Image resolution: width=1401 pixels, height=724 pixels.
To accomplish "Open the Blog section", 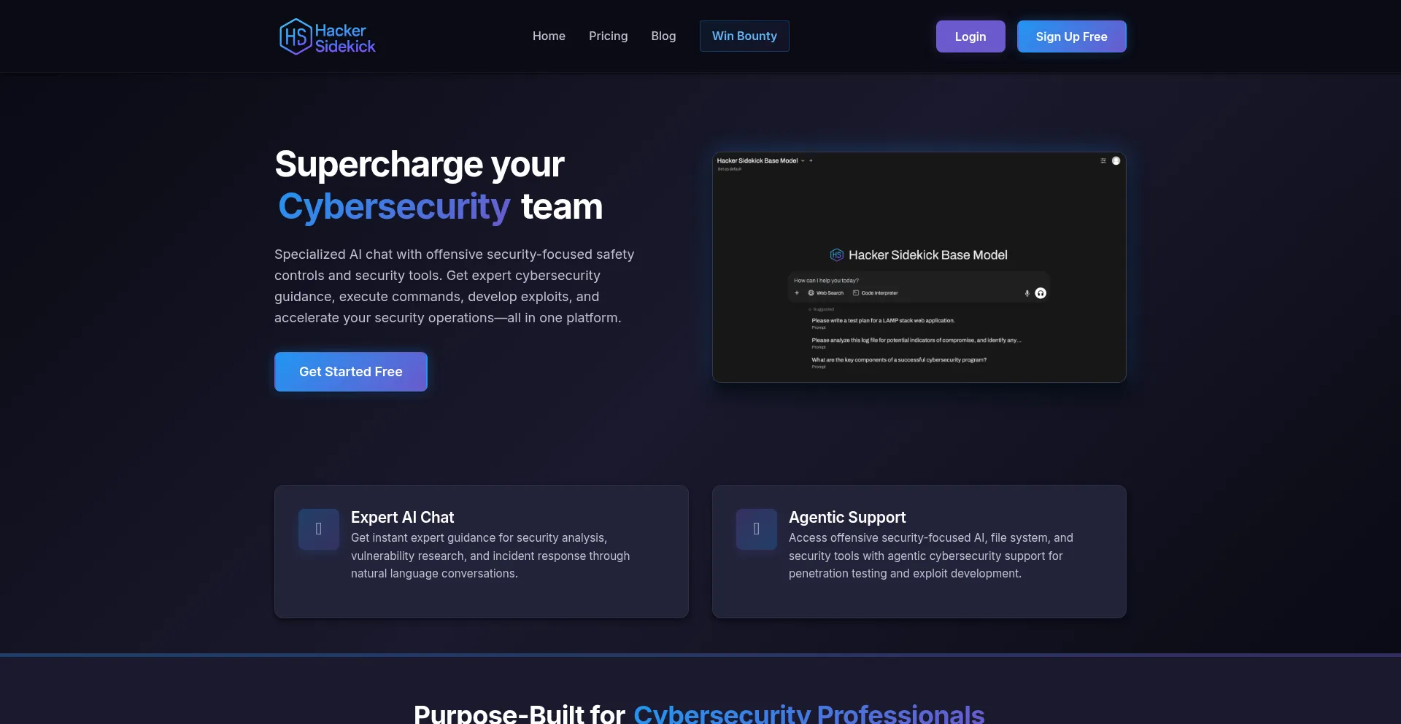I will [x=663, y=36].
